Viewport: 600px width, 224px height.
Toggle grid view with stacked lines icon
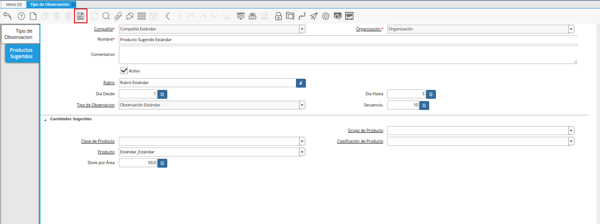(x=142, y=17)
